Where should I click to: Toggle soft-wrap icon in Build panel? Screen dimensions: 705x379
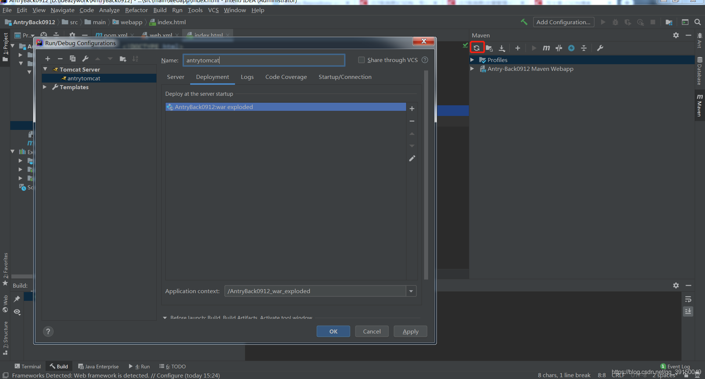(688, 299)
